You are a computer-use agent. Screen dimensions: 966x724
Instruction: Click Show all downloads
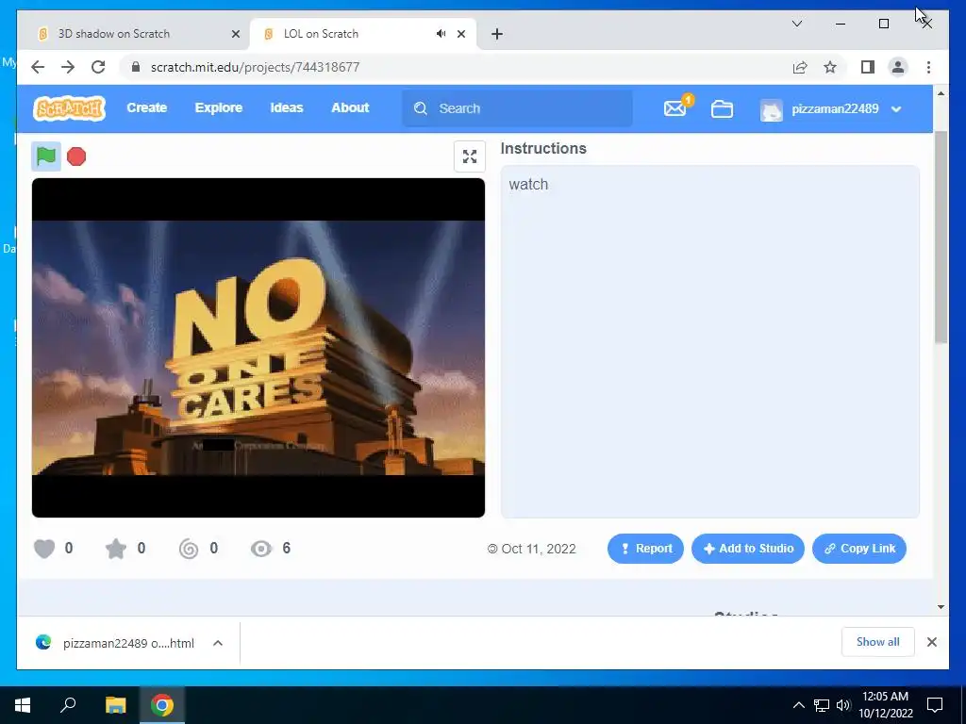coord(878,642)
